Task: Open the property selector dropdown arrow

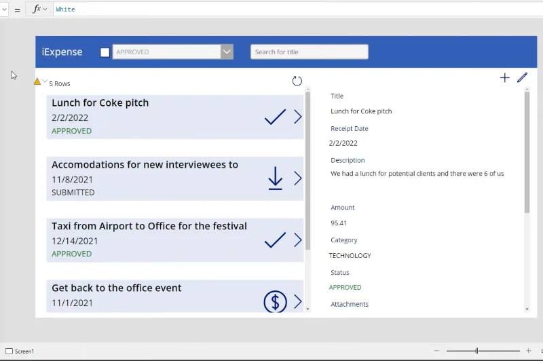Action: (4, 9)
